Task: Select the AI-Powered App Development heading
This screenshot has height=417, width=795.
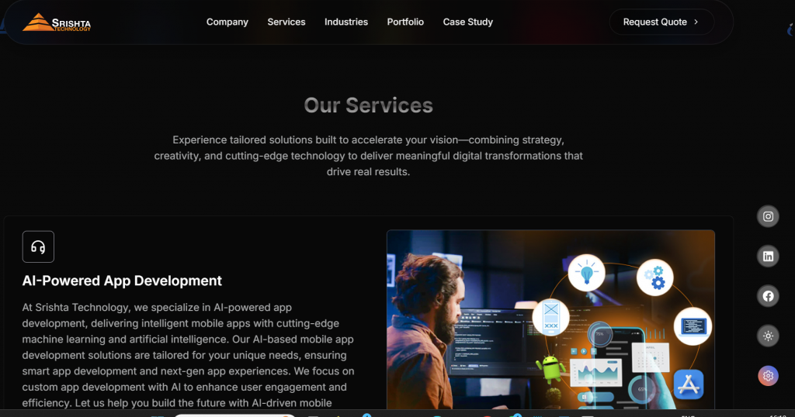Action: click(122, 281)
